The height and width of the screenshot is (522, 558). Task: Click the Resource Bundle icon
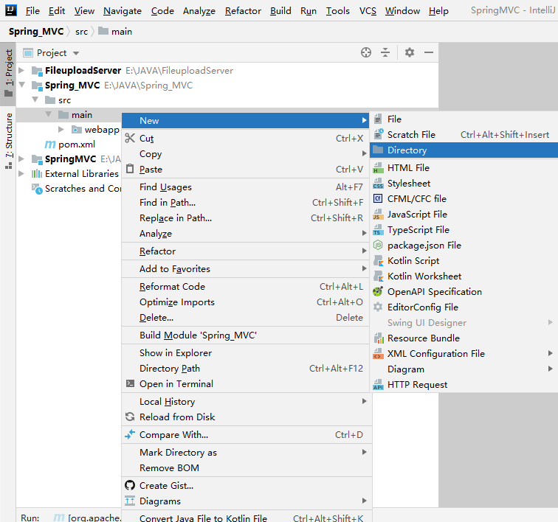click(x=378, y=338)
